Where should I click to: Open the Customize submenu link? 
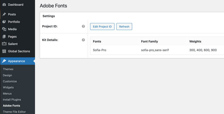[x=10, y=81]
